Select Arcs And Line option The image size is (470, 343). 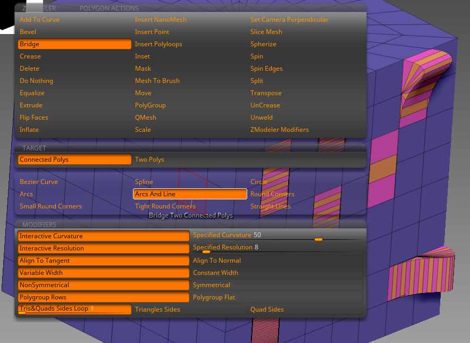(190, 194)
